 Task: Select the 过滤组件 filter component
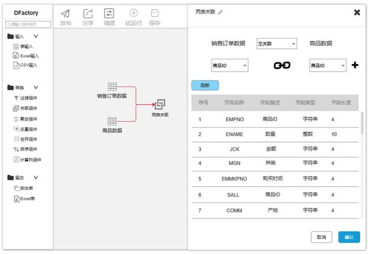[x=25, y=98]
